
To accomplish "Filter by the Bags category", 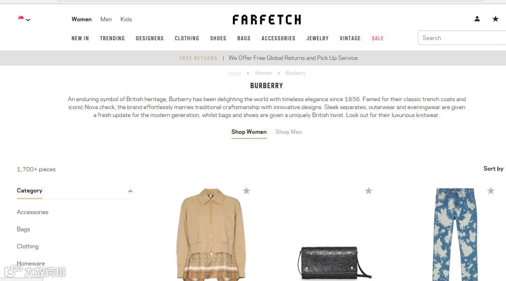I will pos(23,229).
